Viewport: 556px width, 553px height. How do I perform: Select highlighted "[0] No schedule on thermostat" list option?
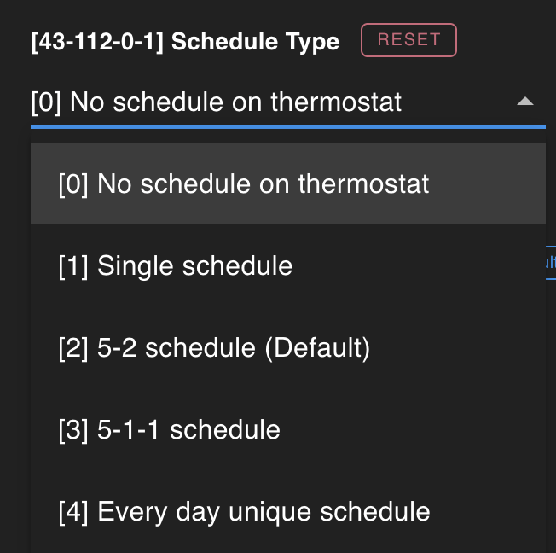(x=244, y=183)
